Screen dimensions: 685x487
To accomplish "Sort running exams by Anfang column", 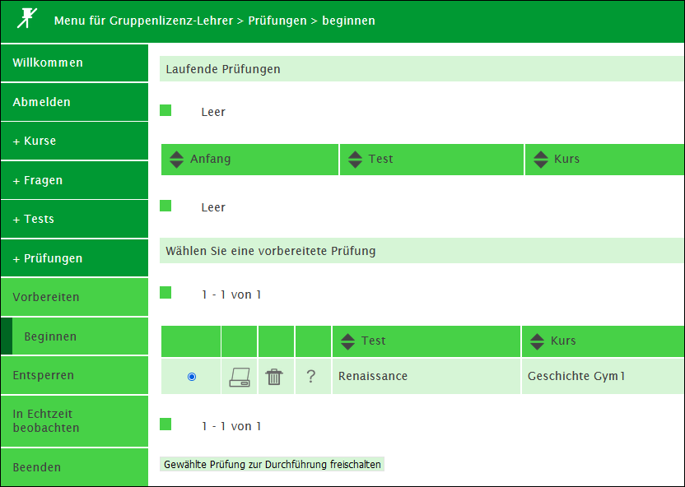I will point(176,160).
